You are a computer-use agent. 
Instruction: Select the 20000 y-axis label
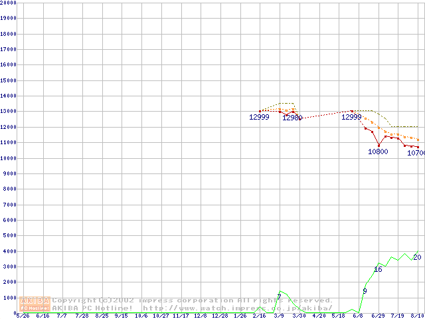[x=9, y=3]
